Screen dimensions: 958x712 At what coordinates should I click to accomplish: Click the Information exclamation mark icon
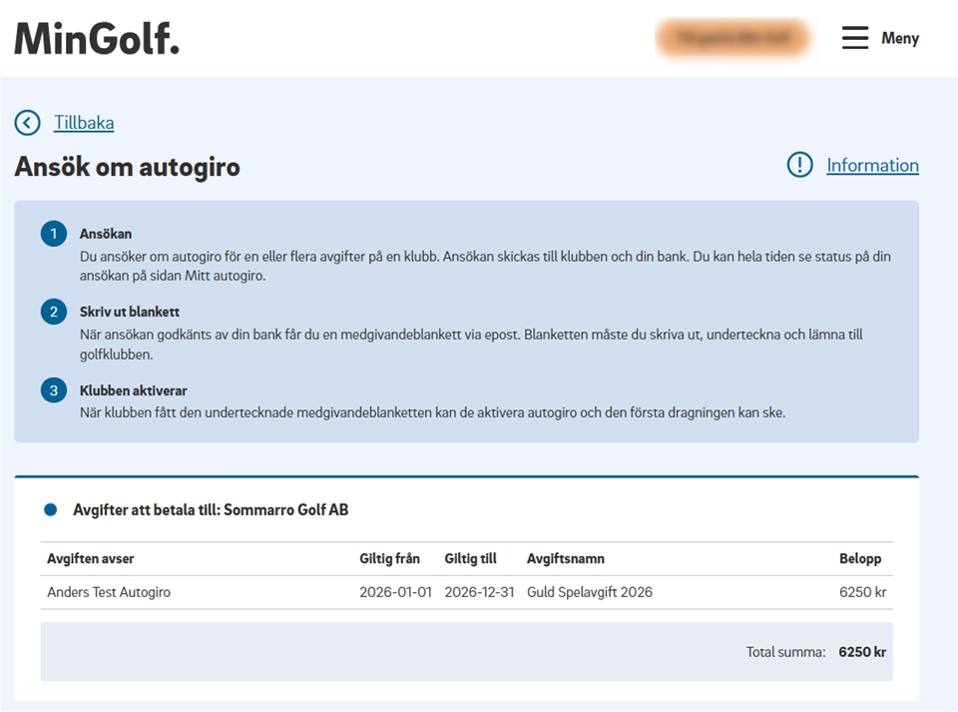point(799,165)
